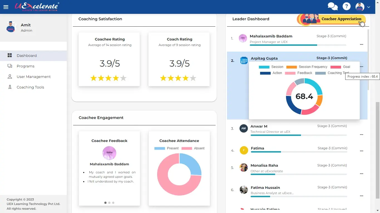Open User Management in the sidebar
This screenshot has height=213, width=380.
pos(33,77)
